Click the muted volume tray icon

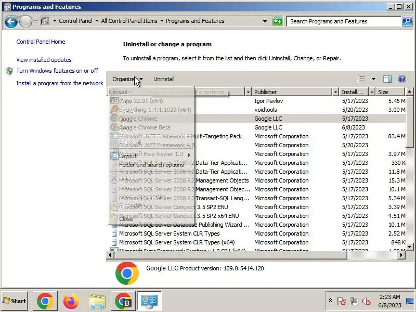[x=367, y=301]
